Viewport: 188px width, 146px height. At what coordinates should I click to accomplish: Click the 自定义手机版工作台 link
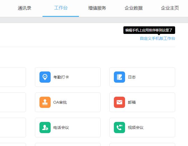[158, 38]
